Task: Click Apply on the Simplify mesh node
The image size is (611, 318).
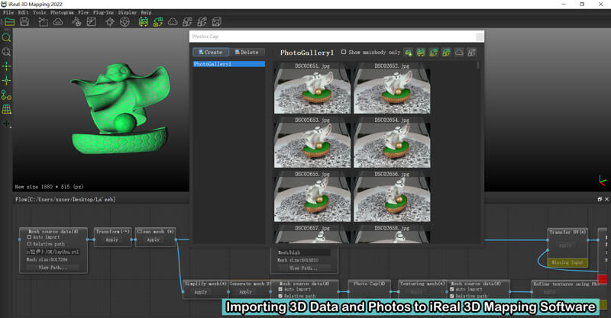Action: [201, 292]
